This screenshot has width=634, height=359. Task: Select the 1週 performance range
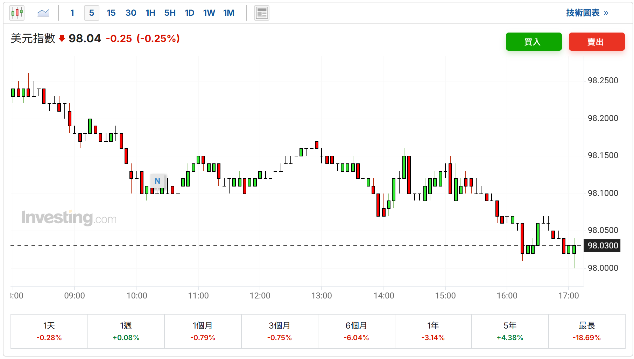pyautogui.click(x=126, y=331)
